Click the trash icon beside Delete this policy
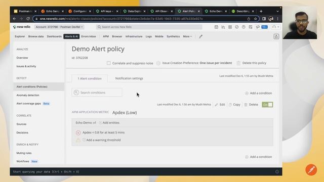 (x=238, y=63)
